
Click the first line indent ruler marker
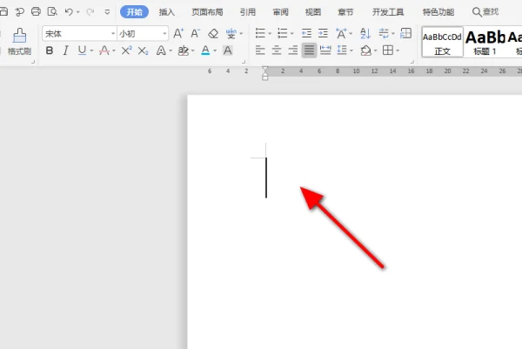point(265,70)
